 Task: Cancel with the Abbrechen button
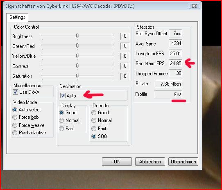[x=150, y=162]
